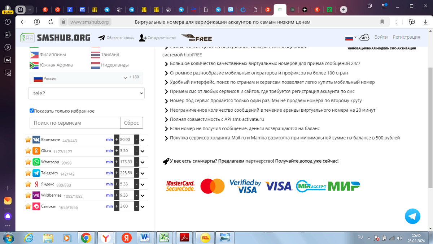Expand Telegram row chevron
433x244 pixels.
click(x=143, y=174)
